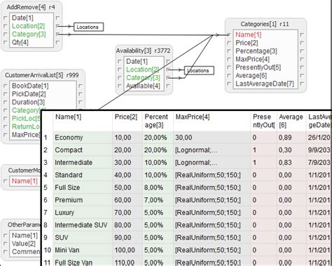Select Date[1] field in Availability table
This screenshot has width=332, height=266.
coord(137,61)
